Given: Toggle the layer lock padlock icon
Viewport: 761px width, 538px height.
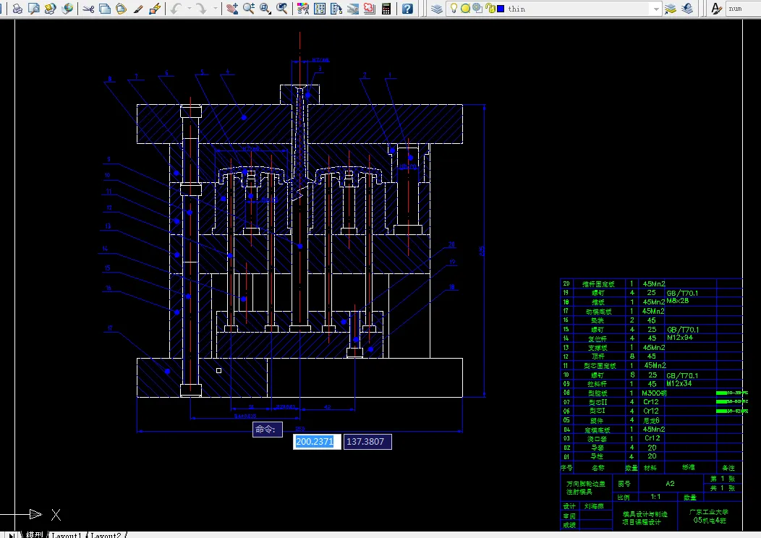Looking at the screenshot, I should pyautogui.click(x=490, y=9).
